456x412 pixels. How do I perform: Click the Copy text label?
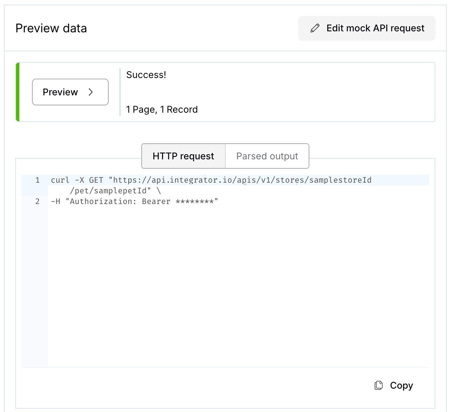401,385
